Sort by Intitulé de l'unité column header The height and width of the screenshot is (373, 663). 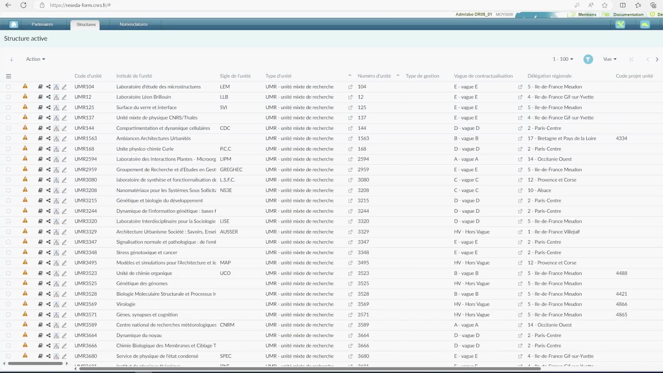click(134, 76)
